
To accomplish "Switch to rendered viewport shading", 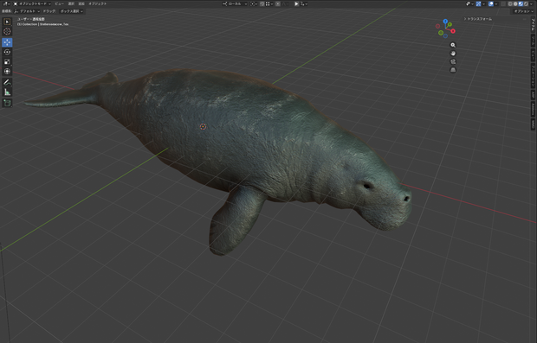I will [526, 3].
